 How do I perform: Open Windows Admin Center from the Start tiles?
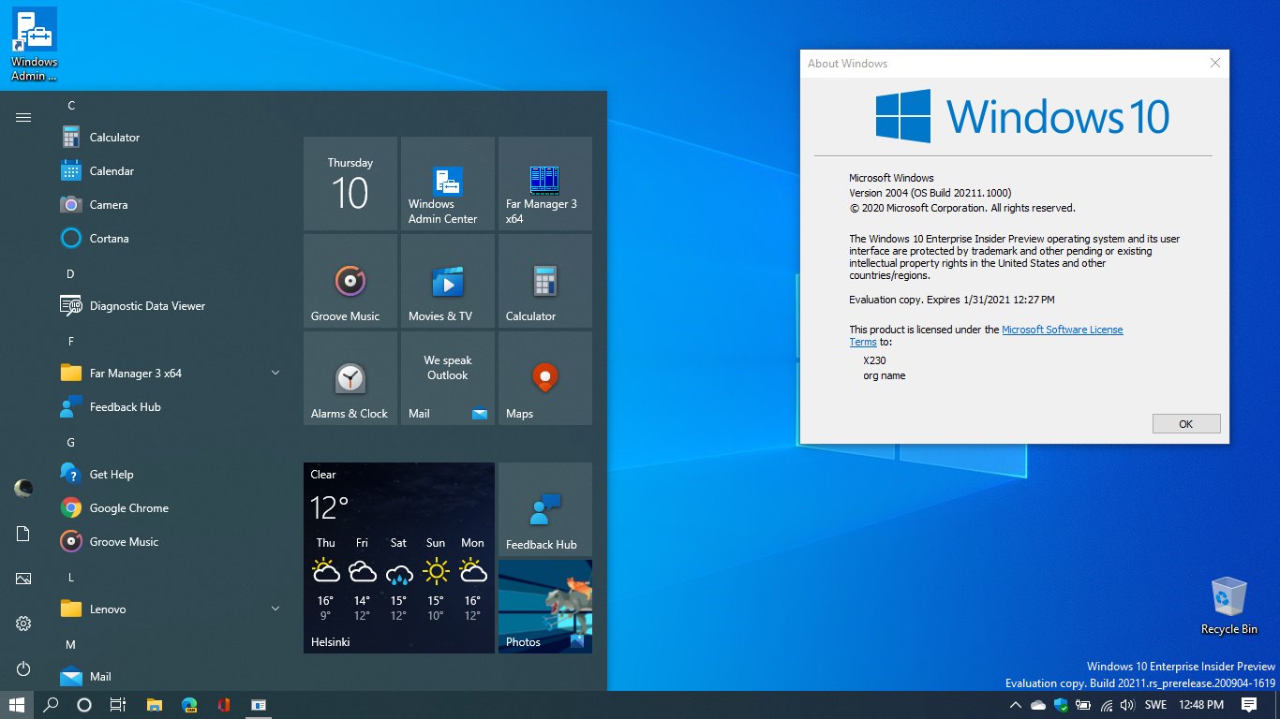(x=447, y=183)
